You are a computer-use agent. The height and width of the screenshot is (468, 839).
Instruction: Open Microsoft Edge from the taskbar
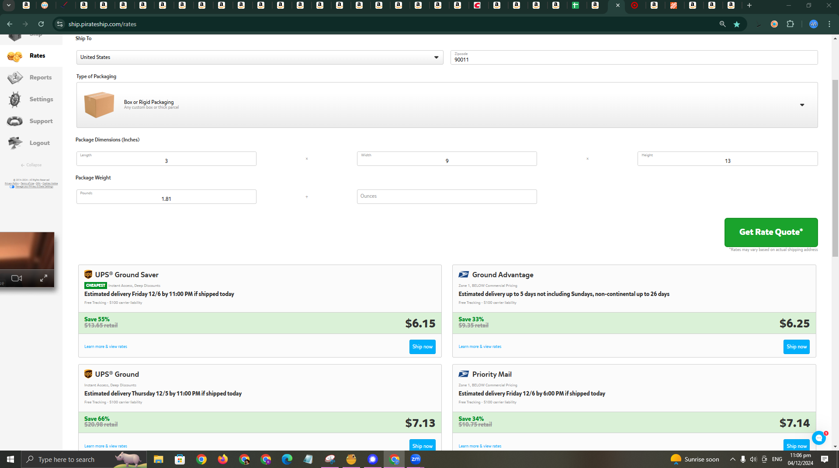(x=287, y=459)
